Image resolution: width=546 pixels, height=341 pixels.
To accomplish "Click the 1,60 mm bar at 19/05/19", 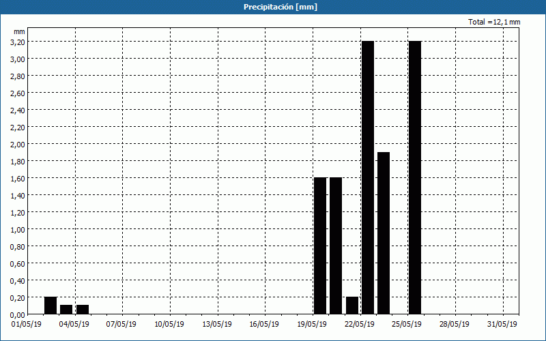I will pyautogui.click(x=320, y=246).
